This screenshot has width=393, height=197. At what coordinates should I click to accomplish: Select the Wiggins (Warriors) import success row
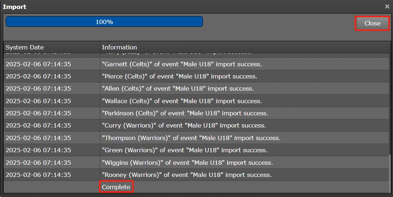(187, 163)
